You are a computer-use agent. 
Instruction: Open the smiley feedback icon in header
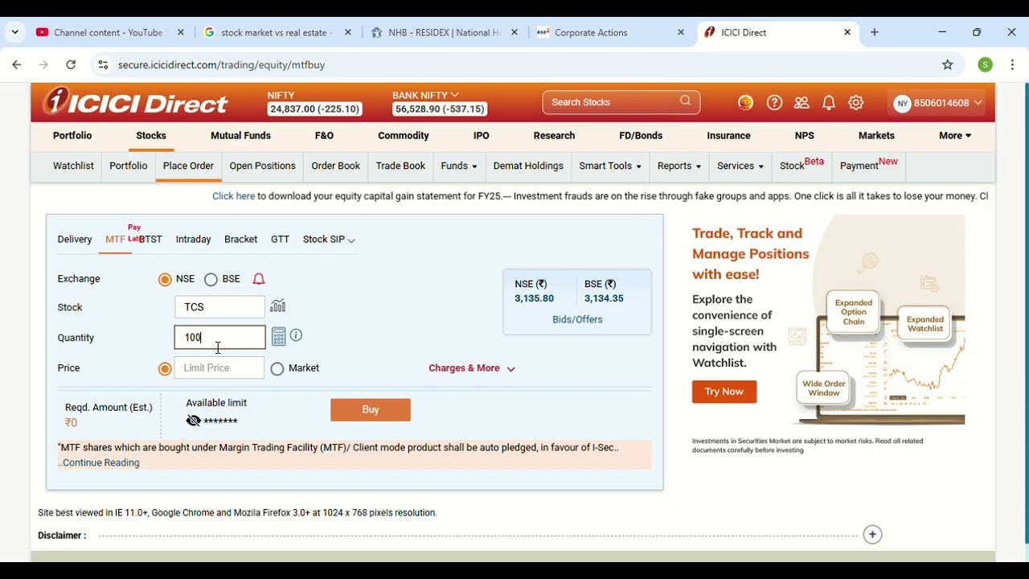point(746,103)
